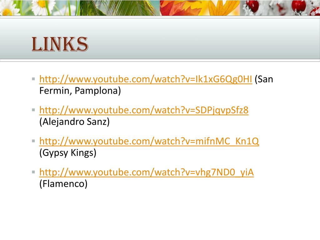The height and width of the screenshot is (240, 320).
Task: Click the LINKS slide title
Action: [60, 44]
